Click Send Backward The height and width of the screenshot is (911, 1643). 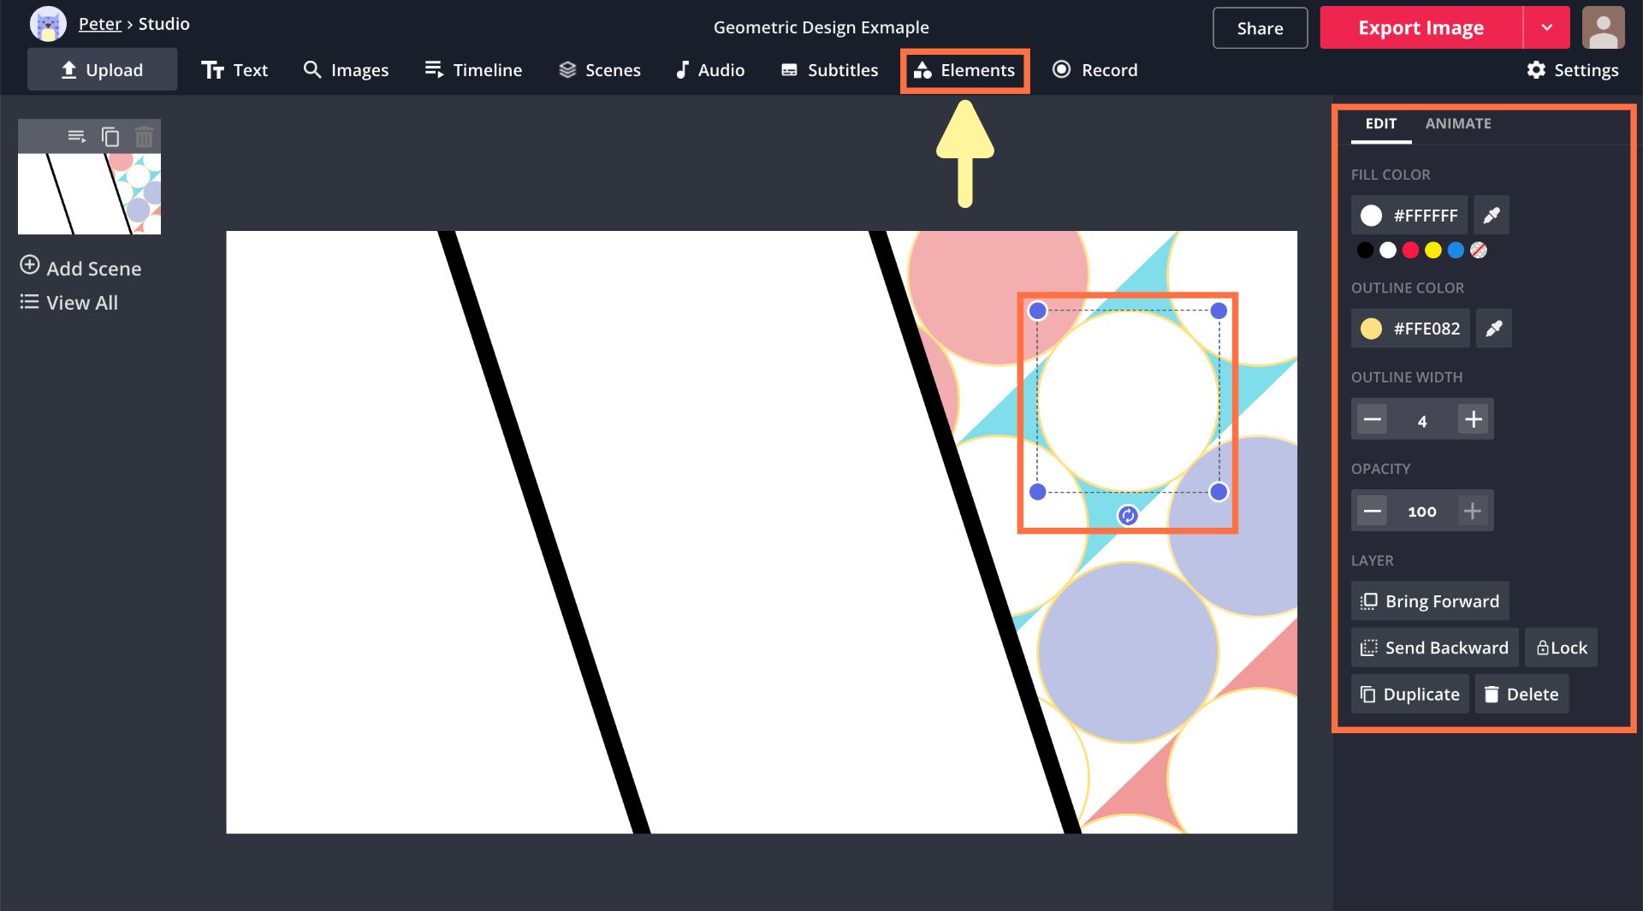(1435, 648)
